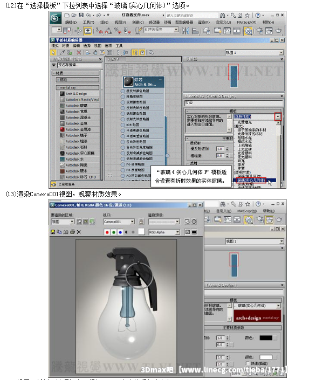Viewport: 309px width, 380px height.
Task: Click the Render Setup icon beside render preset dropdown
Action: [187, 222]
